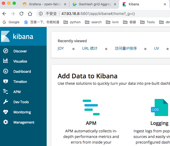Click the browser home button
Viewport: 170px width, 146px height.
coord(30,14)
